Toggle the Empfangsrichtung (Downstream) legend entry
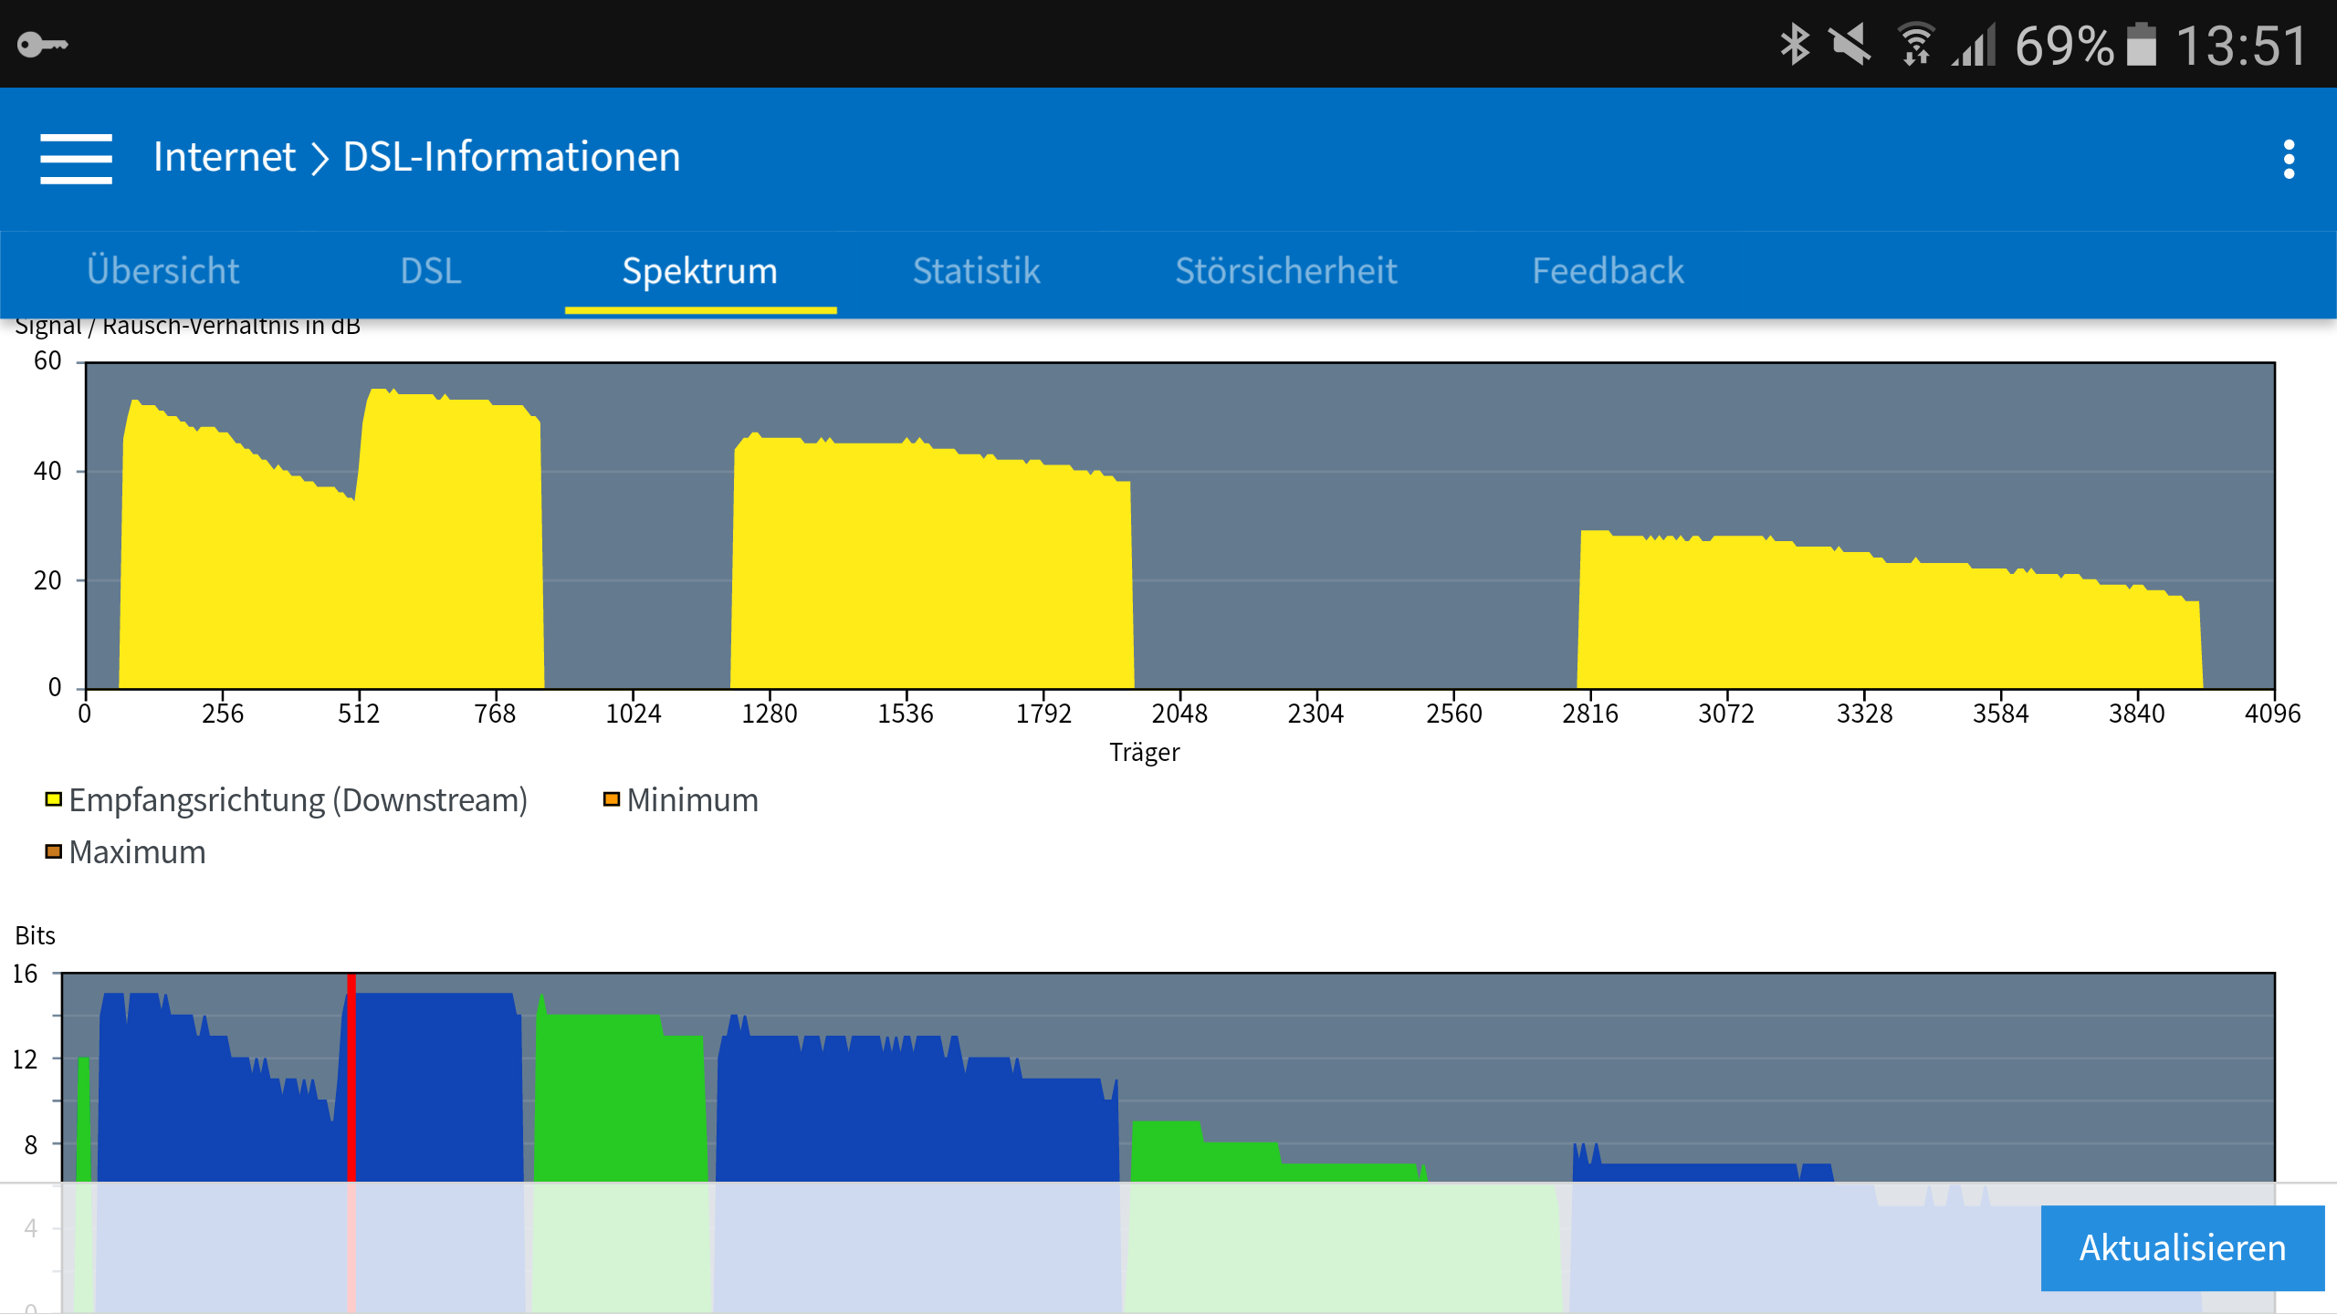Viewport: 2337px width, 1314px height. [x=298, y=800]
